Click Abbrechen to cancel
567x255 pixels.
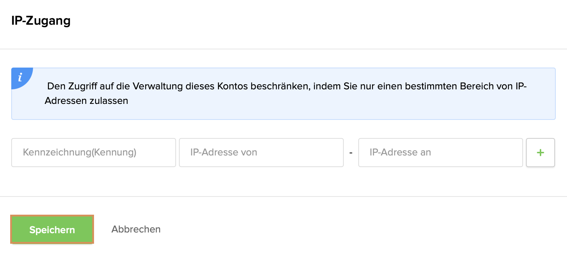point(136,229)
